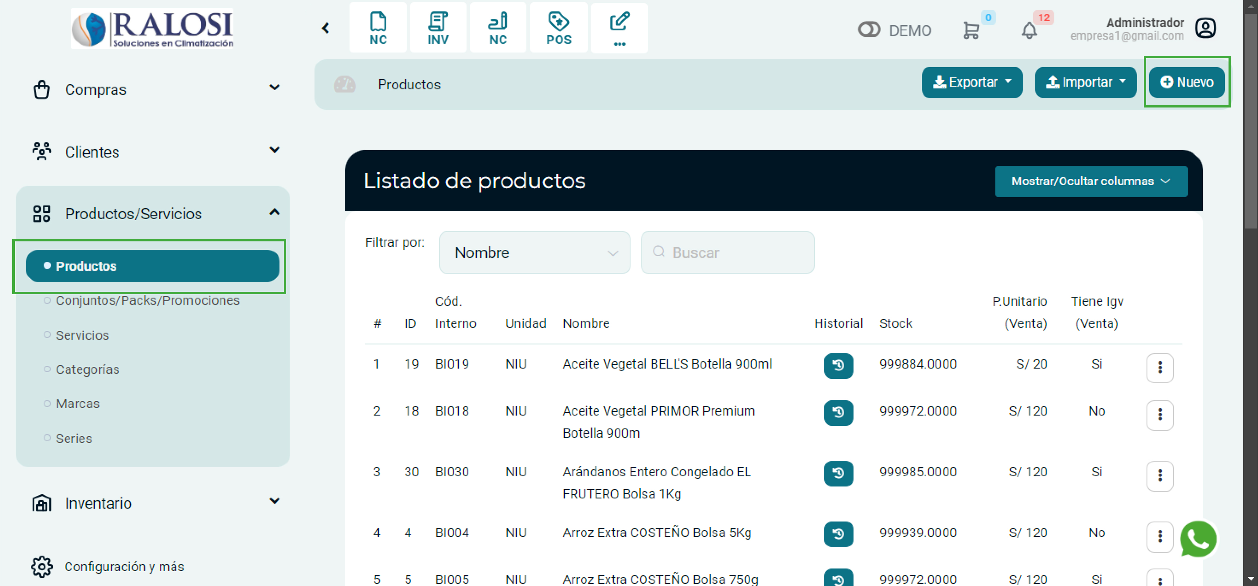Open the shopping cart icon

pyautogui.click(x=970, y=30)
